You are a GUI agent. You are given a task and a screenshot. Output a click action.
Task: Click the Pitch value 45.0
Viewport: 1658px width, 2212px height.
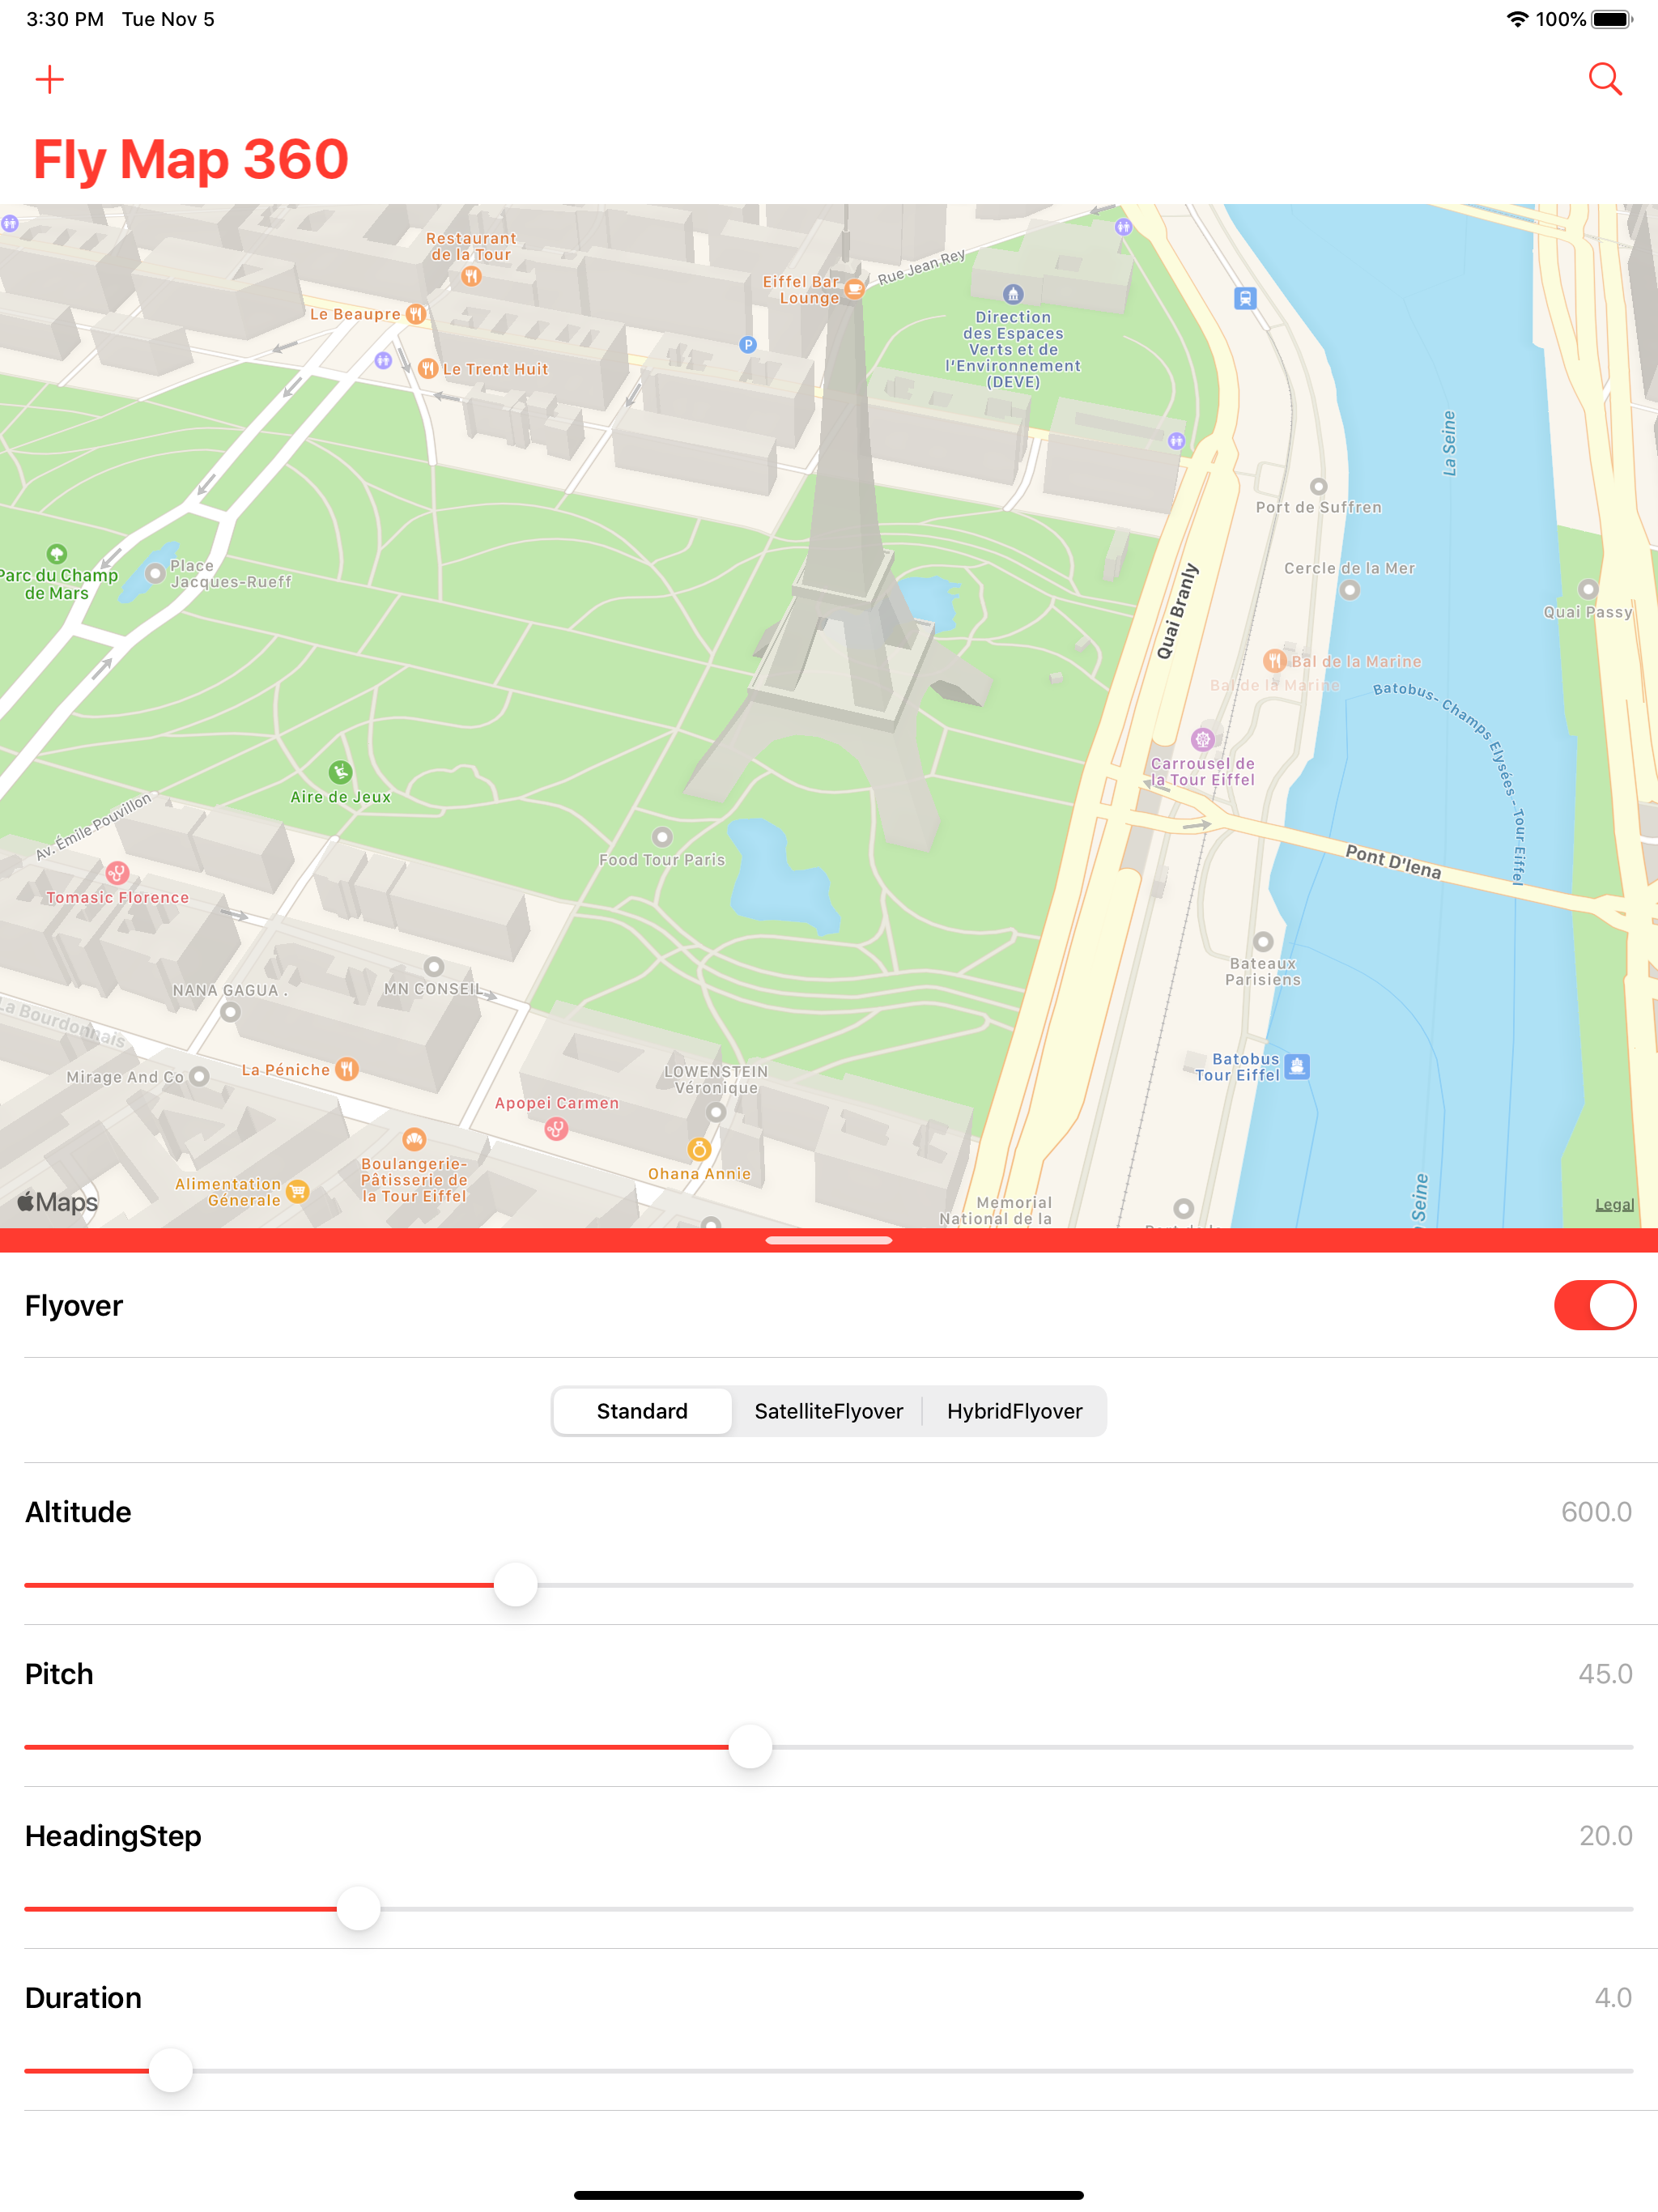coord(1605,1673)
